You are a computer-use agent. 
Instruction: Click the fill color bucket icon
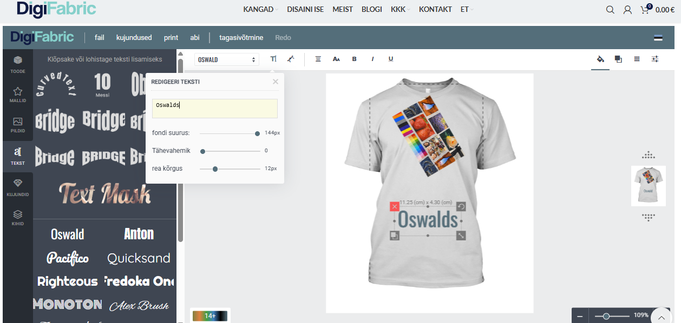(600, 59)
